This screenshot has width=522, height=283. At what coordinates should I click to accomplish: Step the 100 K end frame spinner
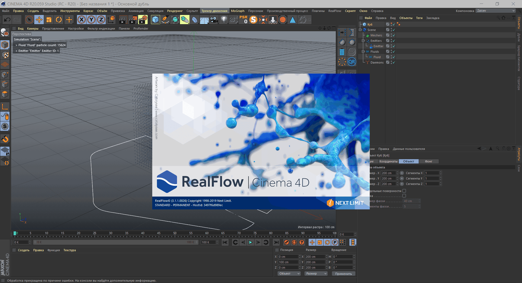click(x=217, y=242)
